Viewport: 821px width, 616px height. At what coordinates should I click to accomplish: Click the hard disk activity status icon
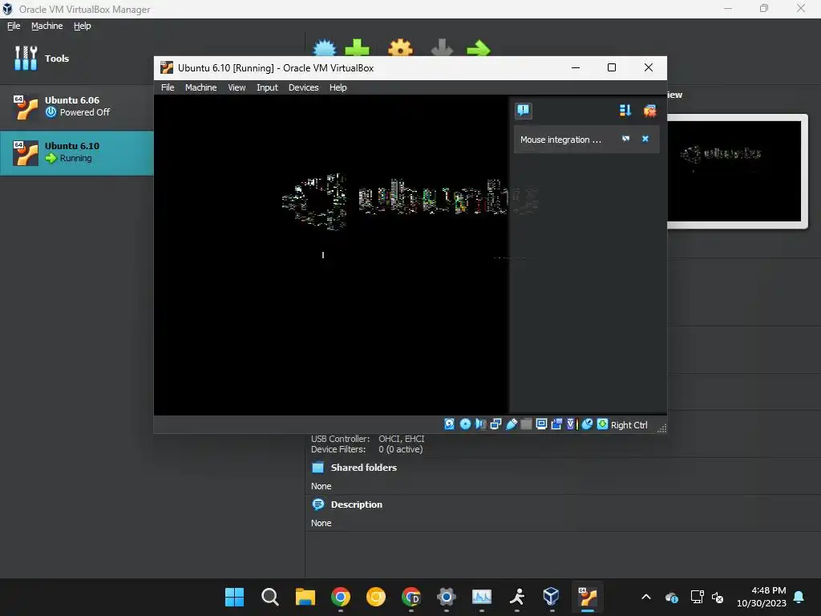coord(449,424)
